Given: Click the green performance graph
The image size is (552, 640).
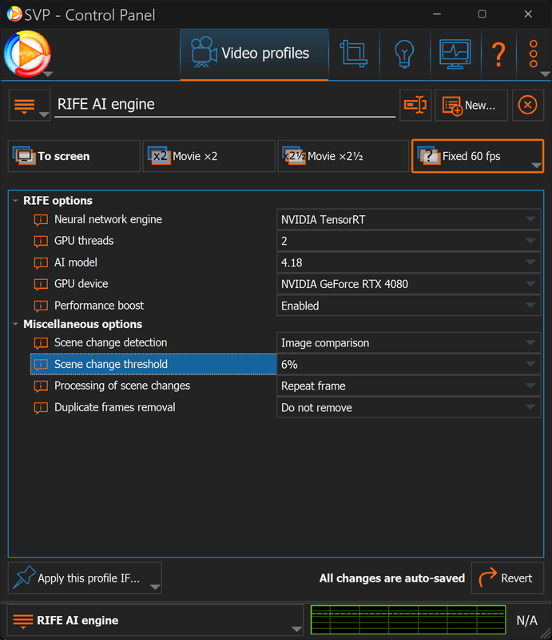Looking at the screenshot, I should point(408,619).
